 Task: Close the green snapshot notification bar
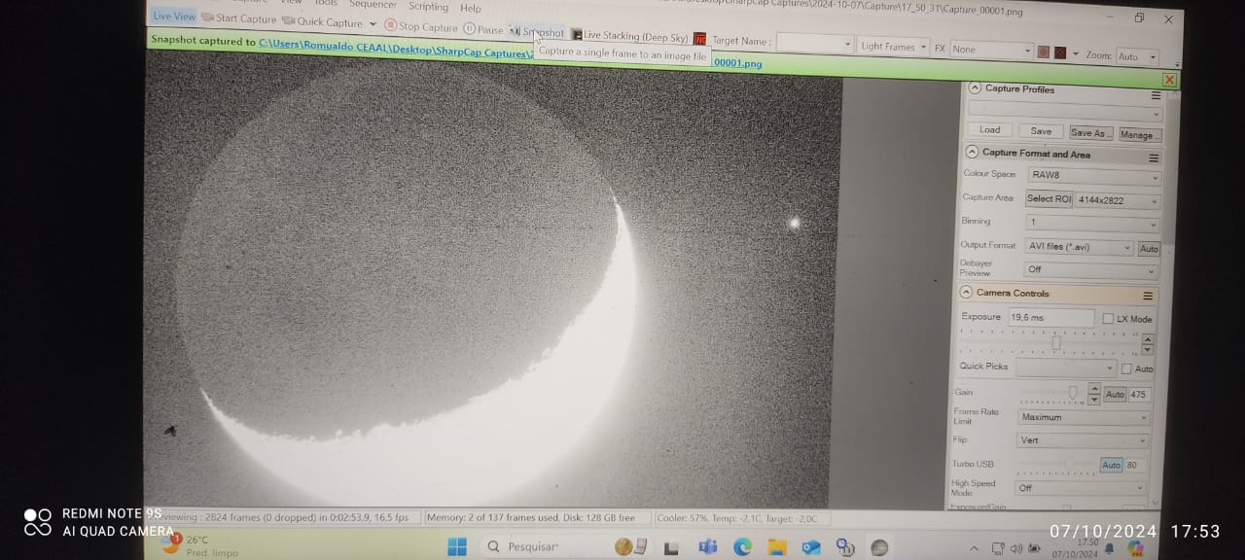point(1169,80)
